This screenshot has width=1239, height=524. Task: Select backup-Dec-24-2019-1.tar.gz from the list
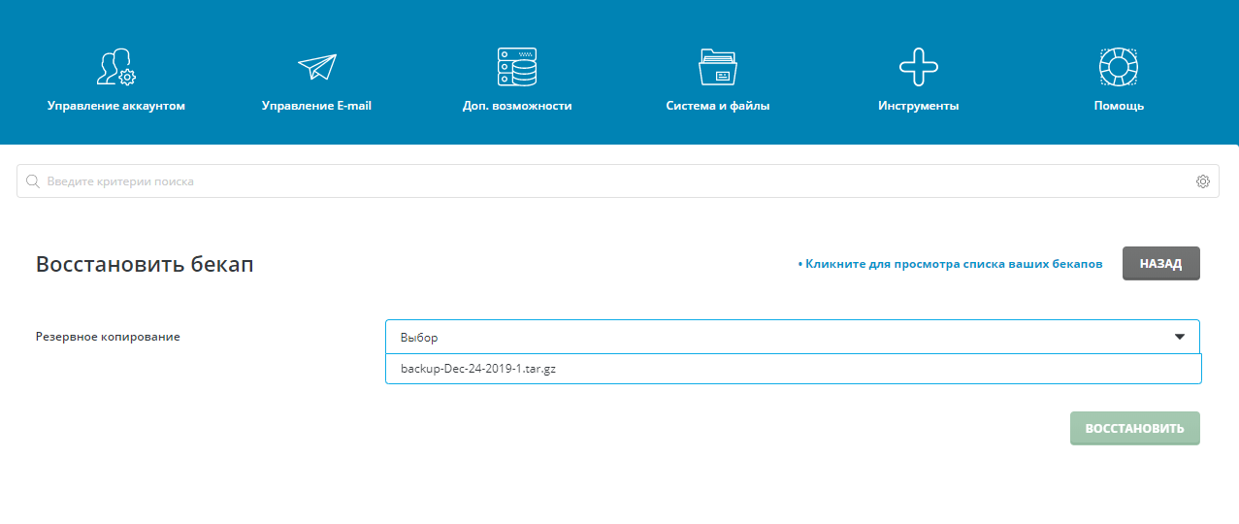click(477, 369)
